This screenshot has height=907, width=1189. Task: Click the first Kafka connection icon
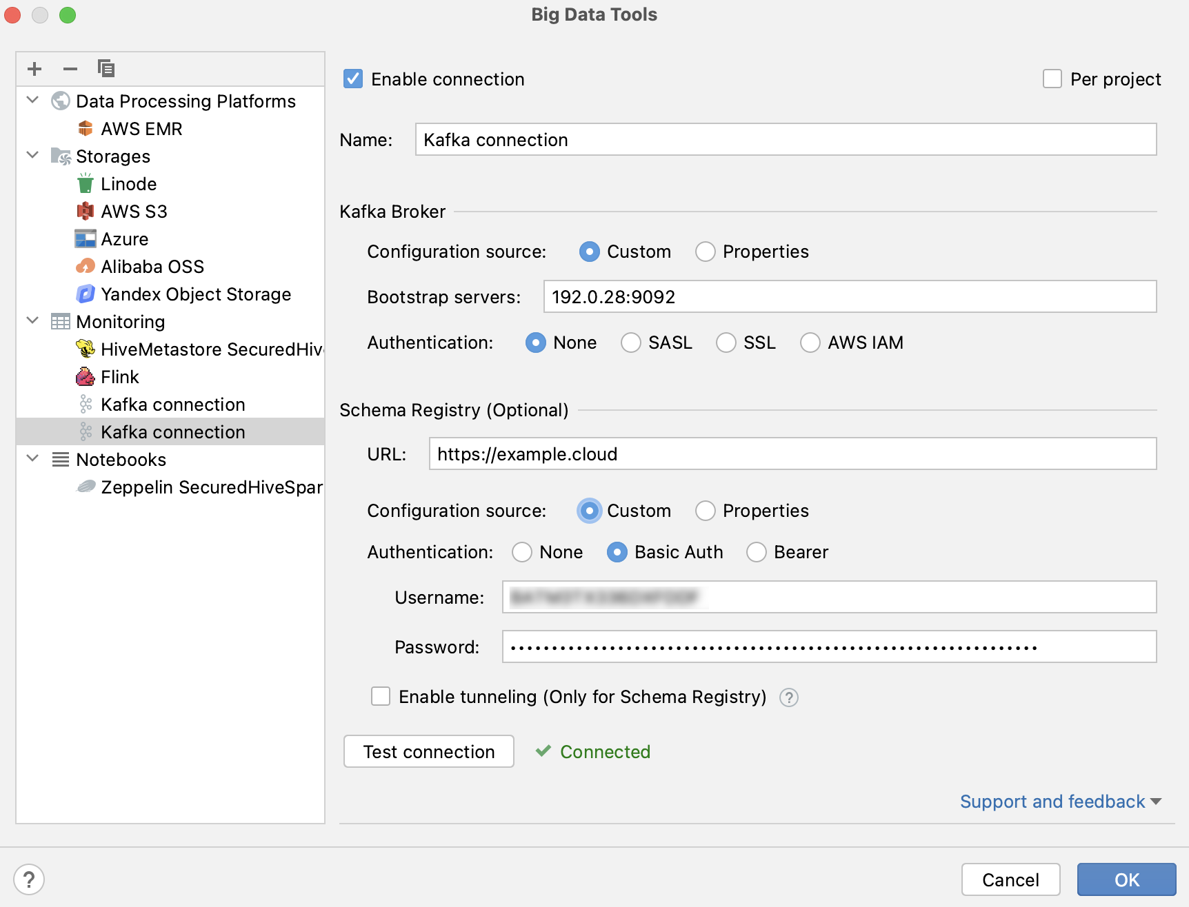pos(86,405)
